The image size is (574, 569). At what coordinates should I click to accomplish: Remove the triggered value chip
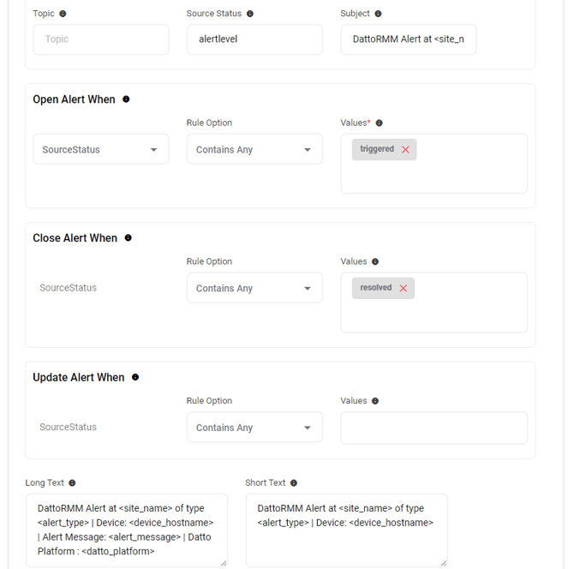(405, 150)
